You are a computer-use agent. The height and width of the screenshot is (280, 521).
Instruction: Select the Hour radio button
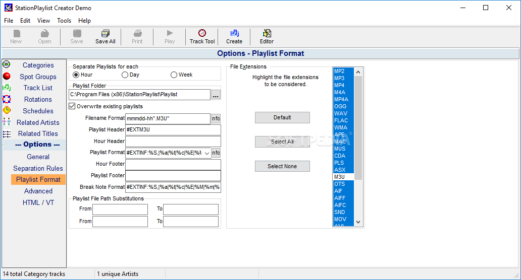[76, 75]
